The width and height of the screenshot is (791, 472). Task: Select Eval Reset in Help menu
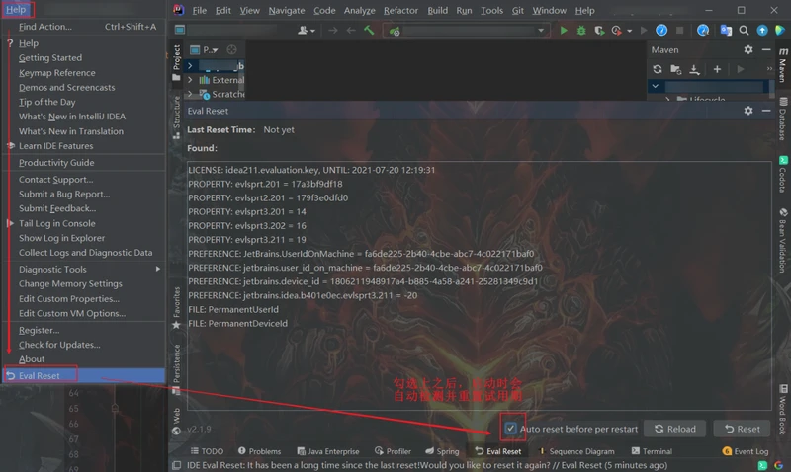click(x=40, y=375)
